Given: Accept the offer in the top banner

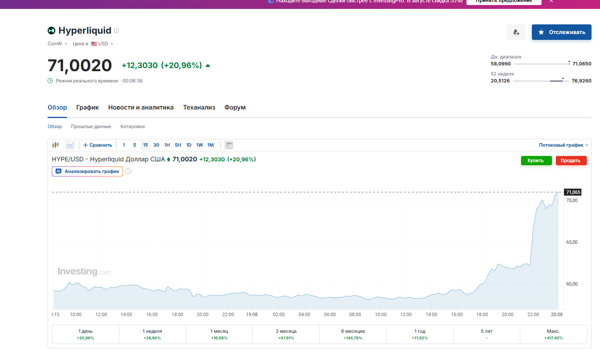Looking at the screenshot, I should click(504, 2).
